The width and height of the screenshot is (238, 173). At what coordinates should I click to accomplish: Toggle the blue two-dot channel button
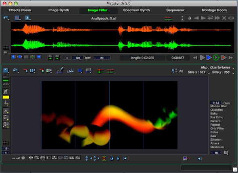pyautogui.click(x=39, y=57)
